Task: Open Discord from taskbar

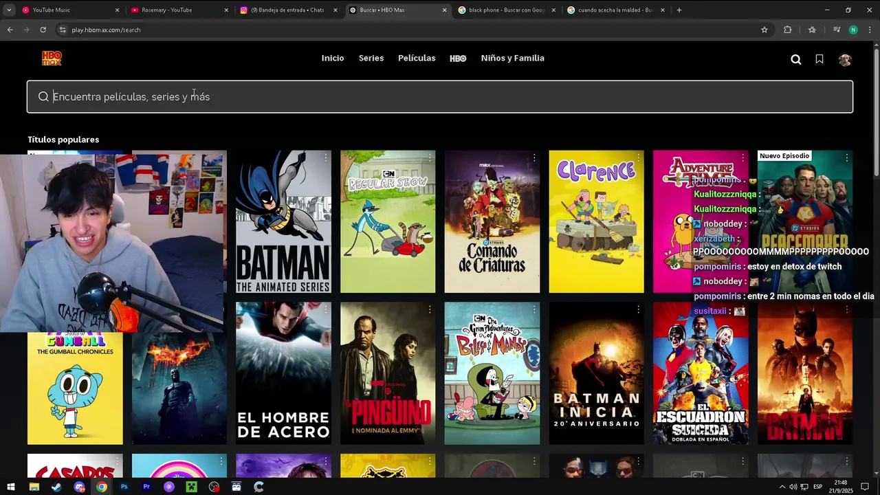Action: tap(79, 487)
